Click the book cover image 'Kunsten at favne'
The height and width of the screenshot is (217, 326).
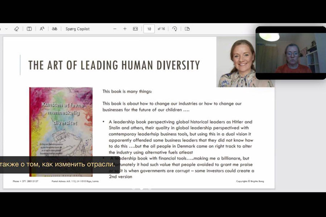click(x=61, y=132)
